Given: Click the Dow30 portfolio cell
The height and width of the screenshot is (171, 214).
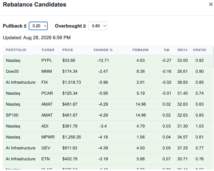Looking at the screenshot, I should [12, 71].
